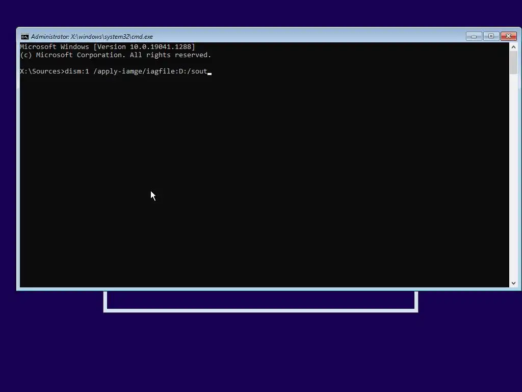Click the typed 'dism:1' command word
Image resolution: width=522 pixels, height=392 pixels.
(x=77, y=71)
